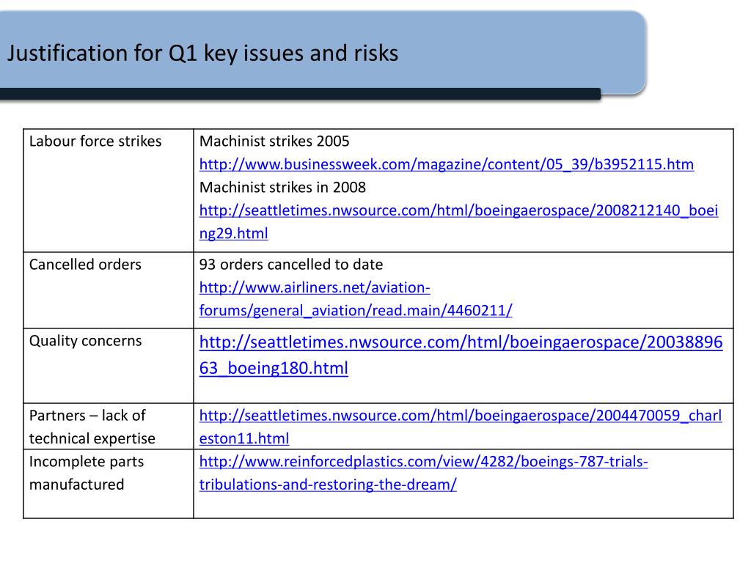Screen dimensions: 751x563
Task: Click the 'forums/general_aviation/read.main/4460211/' link line
Action: point(356,310)
